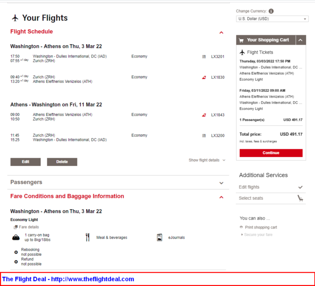
Task: Collapse the Fare Conditions and Baggage section
Action: [221, 197]
